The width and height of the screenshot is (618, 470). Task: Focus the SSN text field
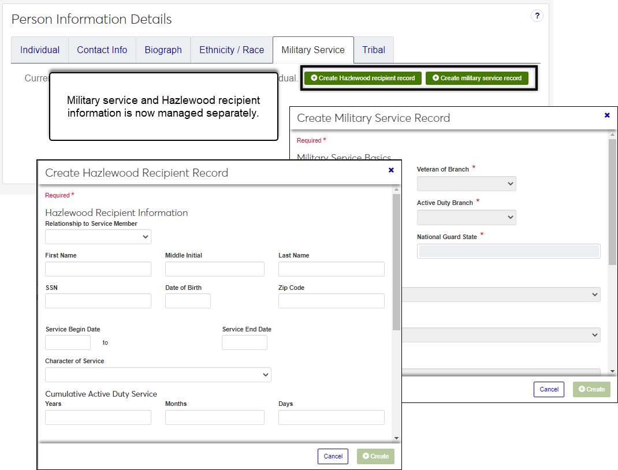click(x=98, y=301)
